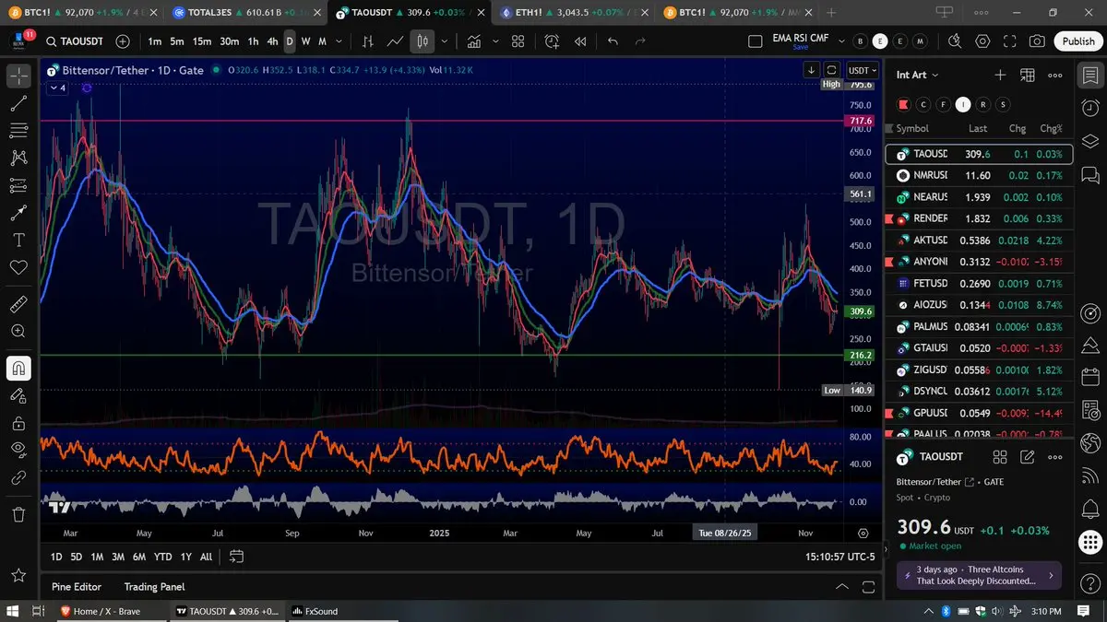1107x622 pixels.
Task: Switch to the Pine Editor tab
Action: 77,587
